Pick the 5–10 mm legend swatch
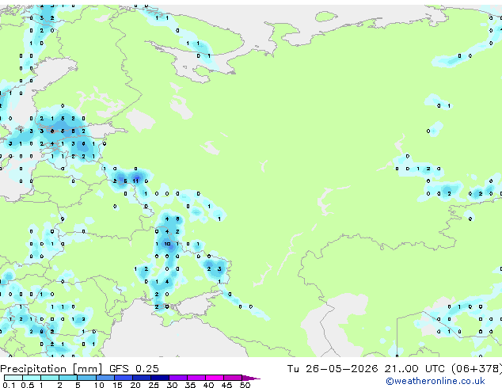 click(86, 378)
